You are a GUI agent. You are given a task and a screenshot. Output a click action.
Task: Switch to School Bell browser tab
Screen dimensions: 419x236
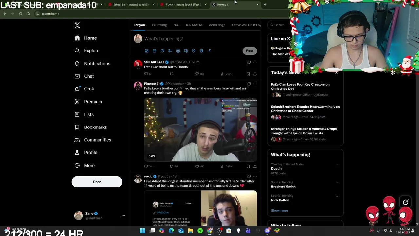point(131,5)
